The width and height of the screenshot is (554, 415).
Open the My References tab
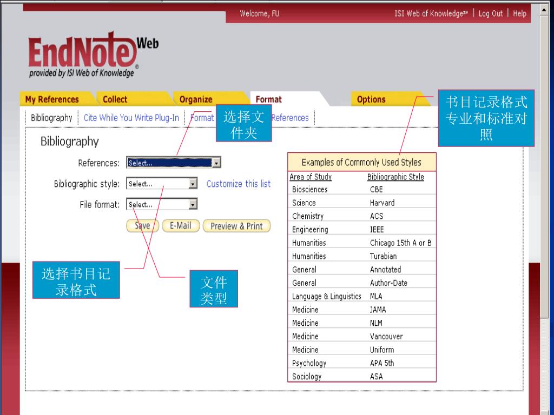pos(52,99)
